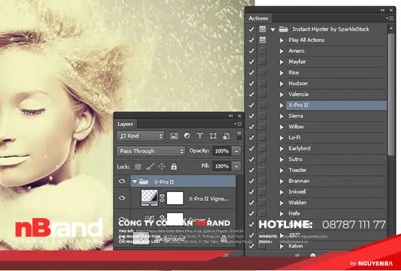Image resolution: width=401 pixels, height=271 pixels.
Task: Open the Opacity slider dropdown arrow
Action: tap(237, 151)
